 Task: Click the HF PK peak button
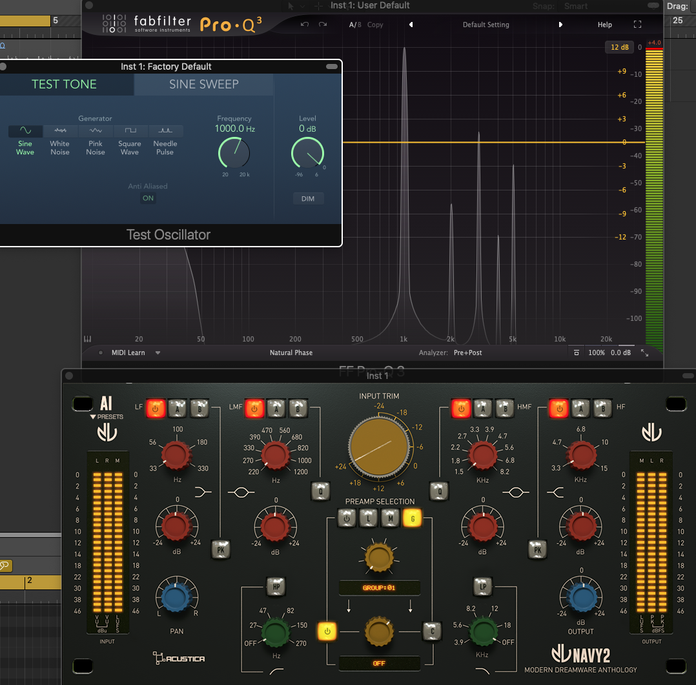click(538, 549)
